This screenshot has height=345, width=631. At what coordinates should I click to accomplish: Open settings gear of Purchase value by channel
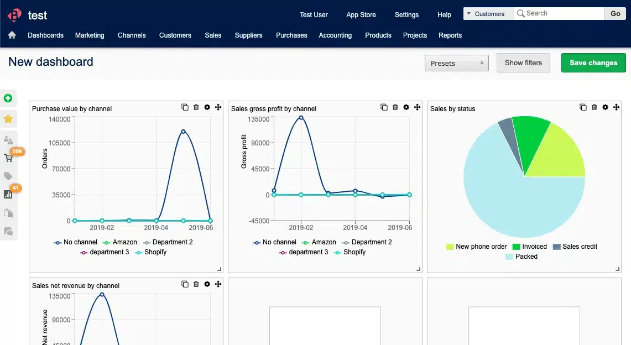tap(207, 107)
